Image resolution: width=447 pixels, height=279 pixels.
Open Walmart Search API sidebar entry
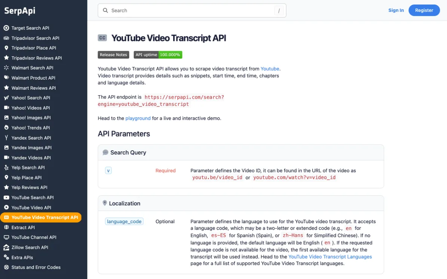(32, 68)
